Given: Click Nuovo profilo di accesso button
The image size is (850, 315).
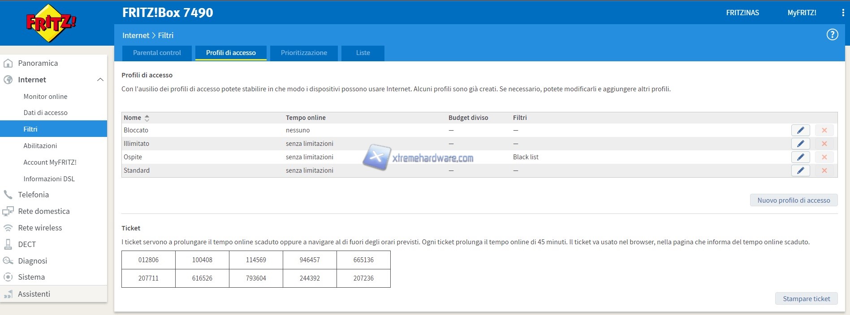Looking at the screenshot, I should click(794, 200).
